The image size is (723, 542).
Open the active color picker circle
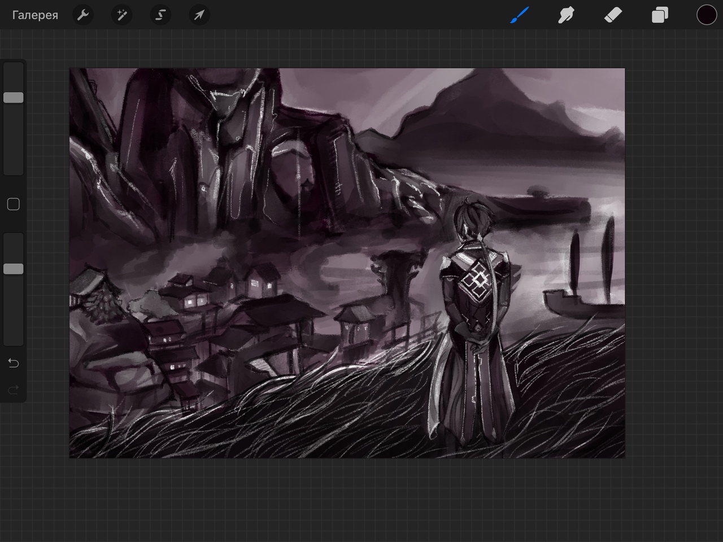point(707,15)
